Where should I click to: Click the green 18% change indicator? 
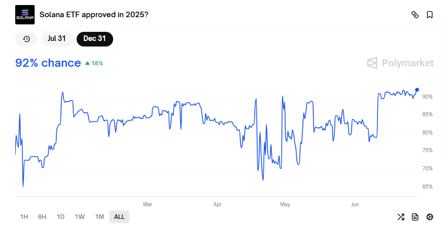(94, 64)
